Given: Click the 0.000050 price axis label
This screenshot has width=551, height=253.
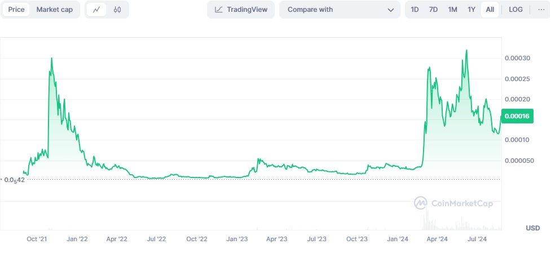Looking at the screenshot, I should click(x=519, y=161).
